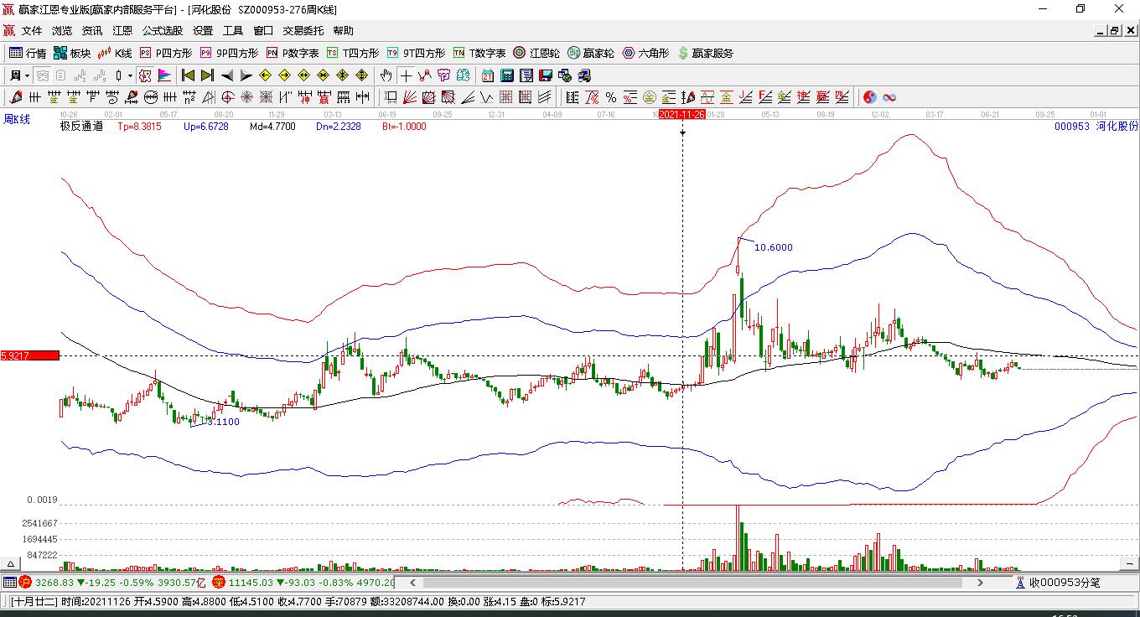Toggle the red 权 adjustment icon

click(x=145, y=75)
